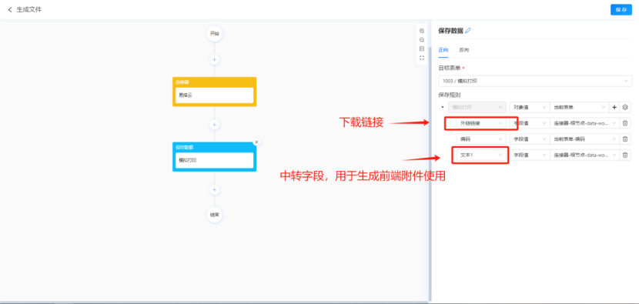Viewport: 639px width, 304px height.
Task: Add a node below the 开始 node
Action: [x=214, y=59]
